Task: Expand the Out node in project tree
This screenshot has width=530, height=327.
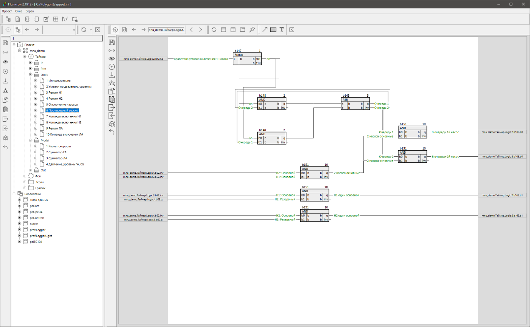Action: pyautogui.click(x=31, y=170)
